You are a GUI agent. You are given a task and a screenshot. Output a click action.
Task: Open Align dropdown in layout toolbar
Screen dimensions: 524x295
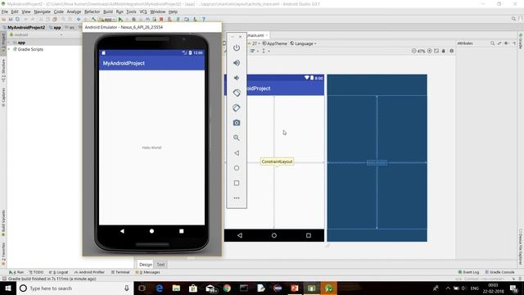[255, 51]
